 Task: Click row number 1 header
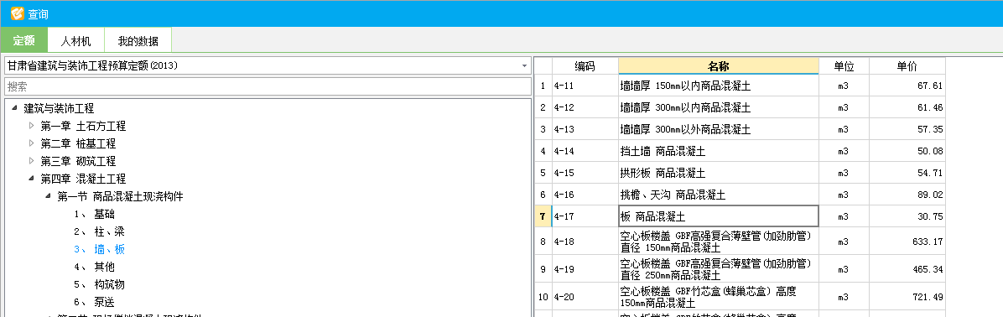click(543, 86)
